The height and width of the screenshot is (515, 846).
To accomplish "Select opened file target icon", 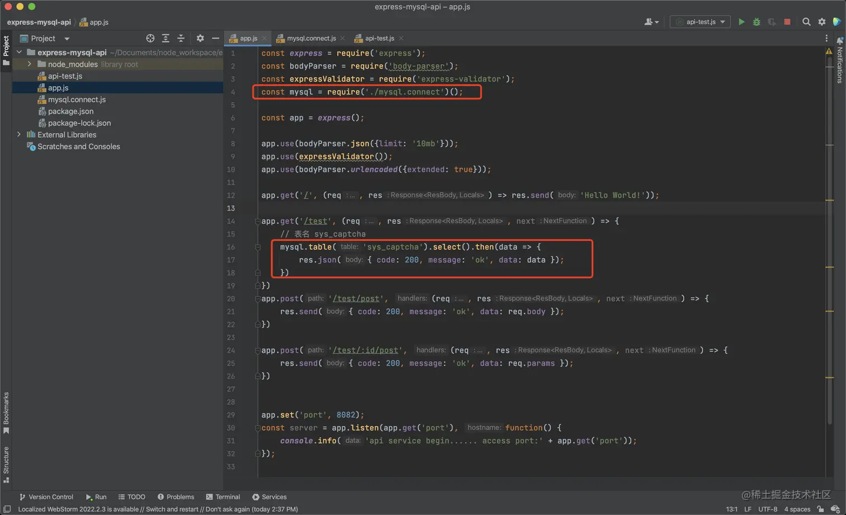I will point(150,39).
